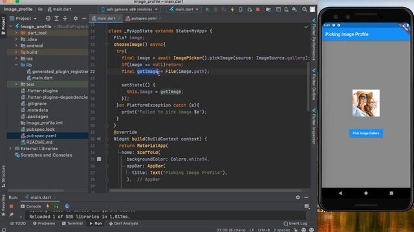Open Flutter DevTools blue icon in Run console
This screenshot has height=232, width=414.
67,206
